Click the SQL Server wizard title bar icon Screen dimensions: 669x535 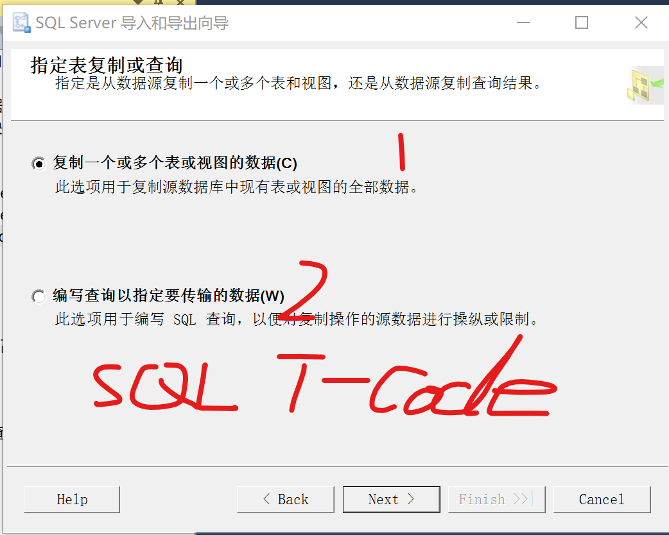click(x=21, y=22)
